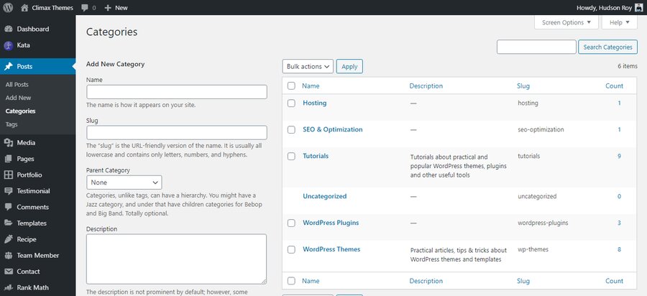Sort by the Name column header

tap(311, 85)
